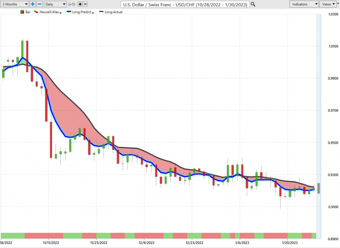Image resolution: width=340 pixels, height=248 pixels.
Task: Click the 0.8900 price axis label
Action: pos(333,239)
